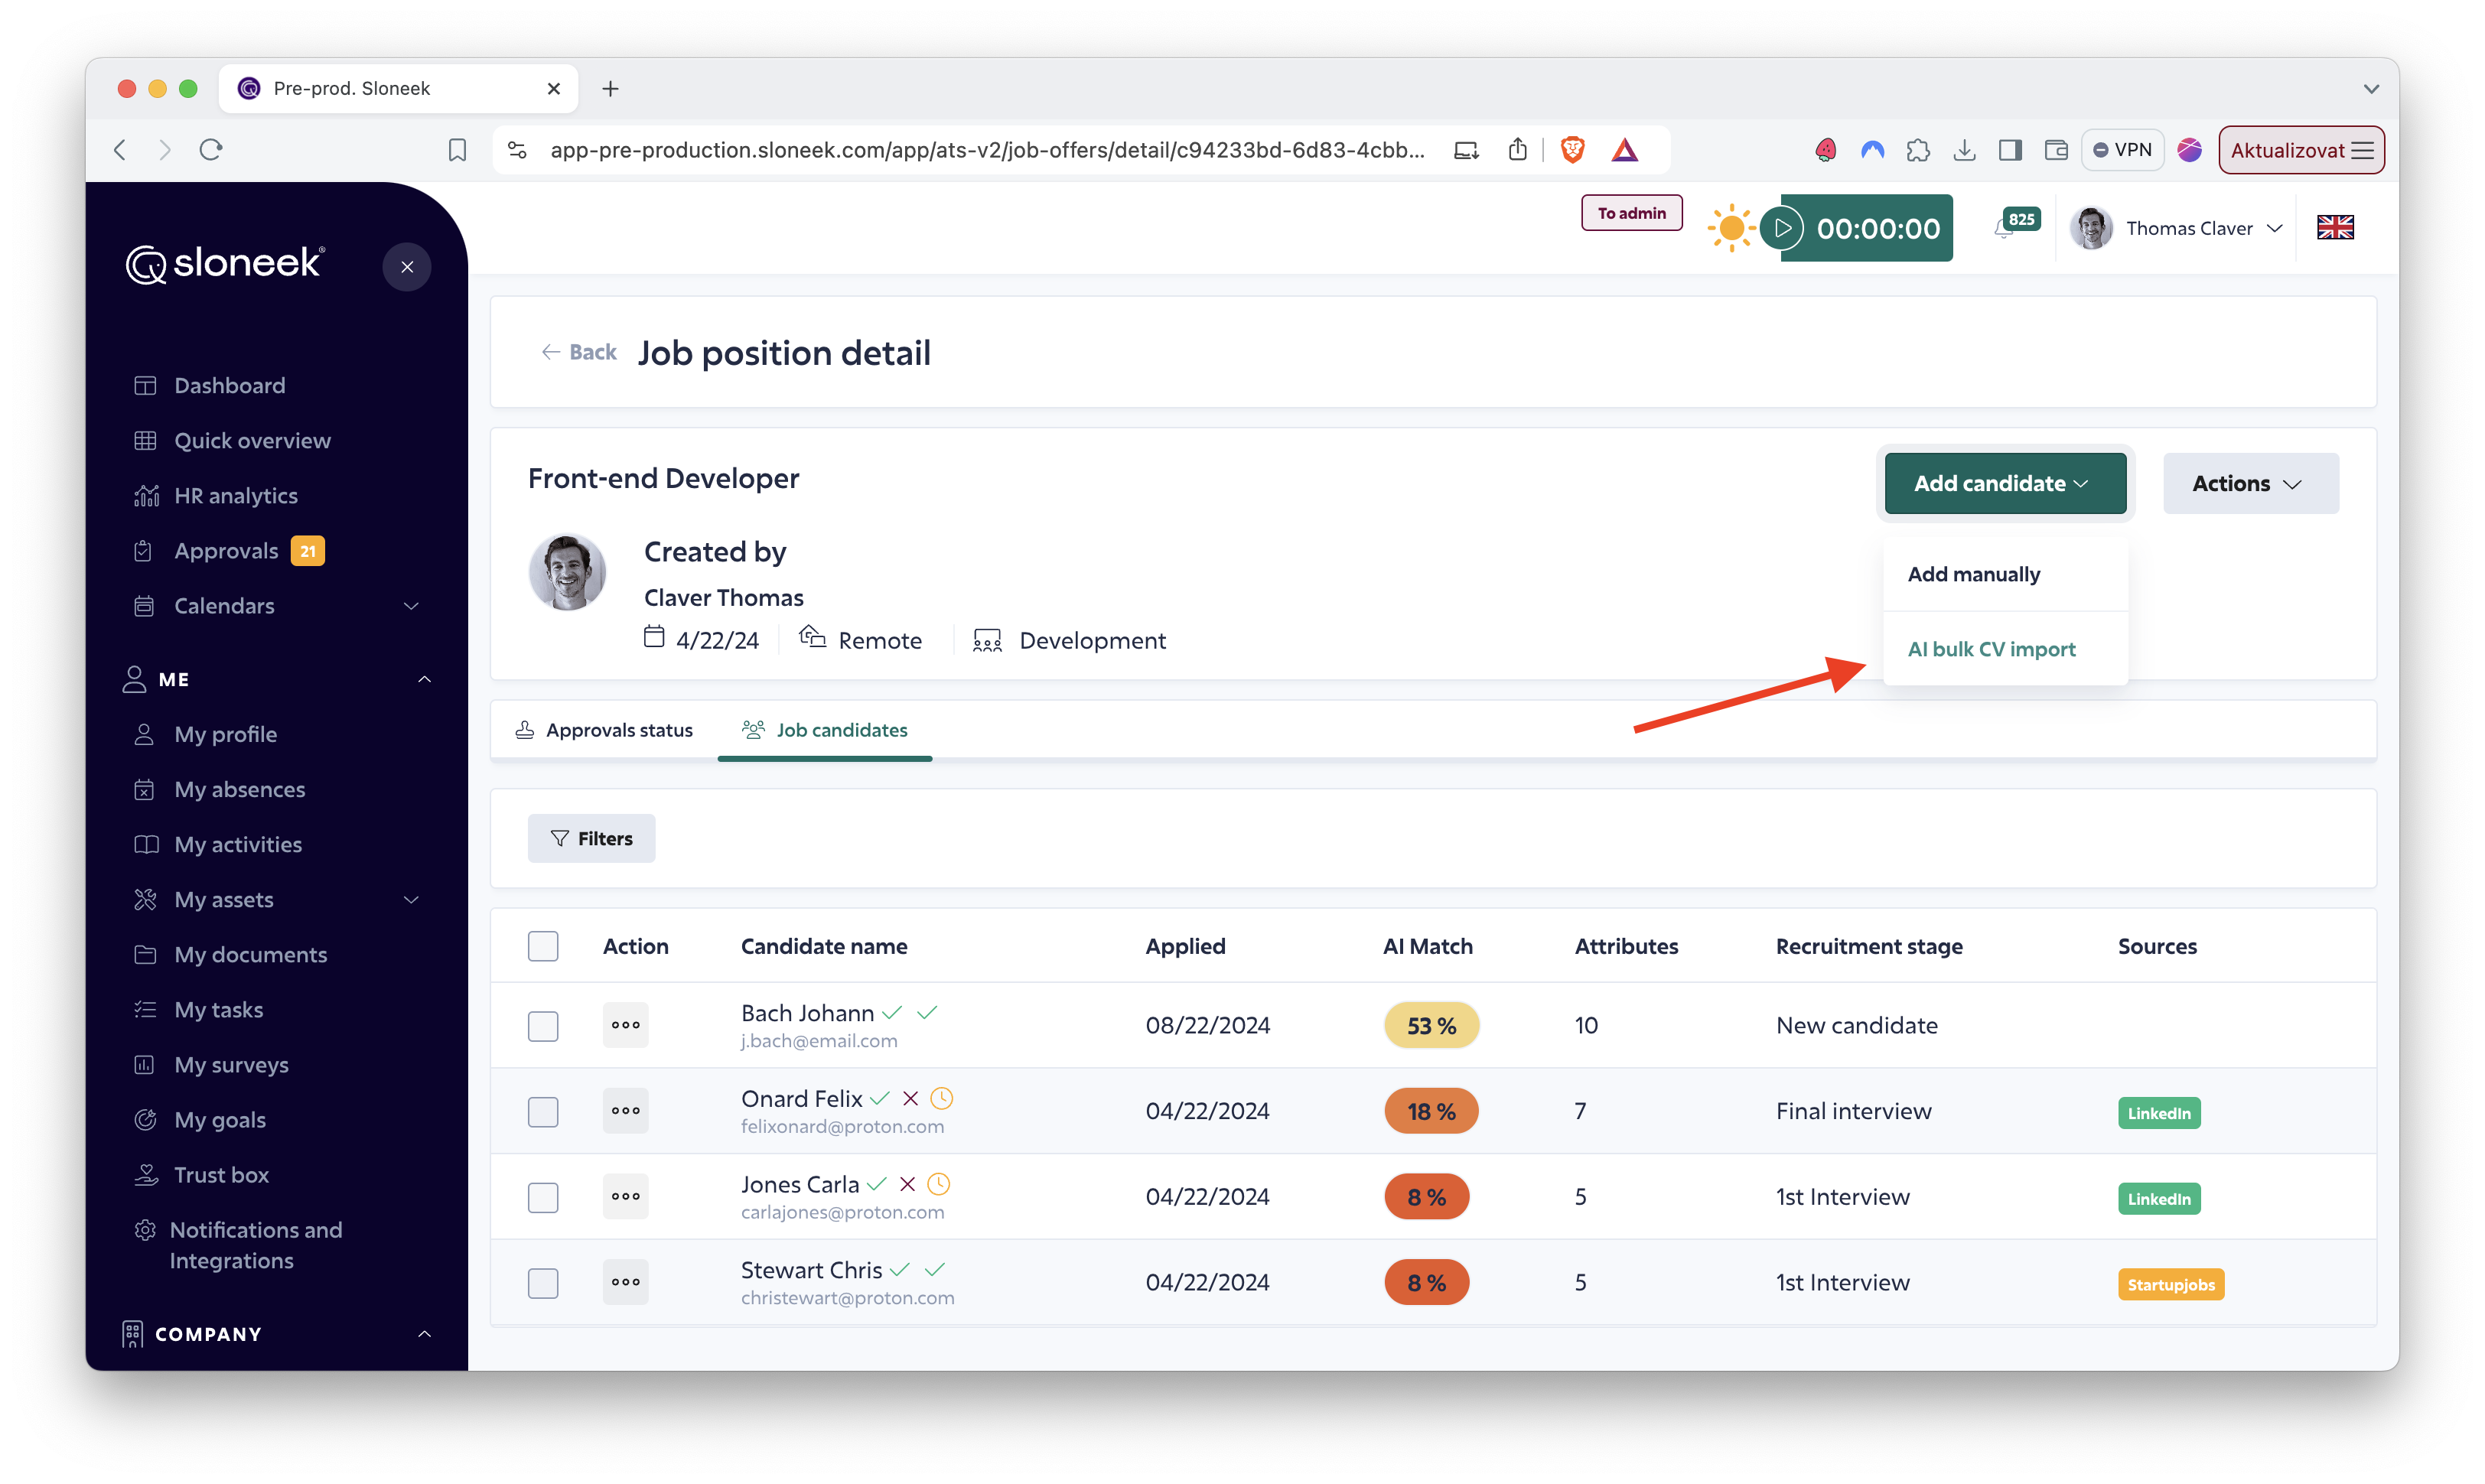Open the Filters button
The height and width of the screenshot is (1484, 2485).
coord(592,838)
